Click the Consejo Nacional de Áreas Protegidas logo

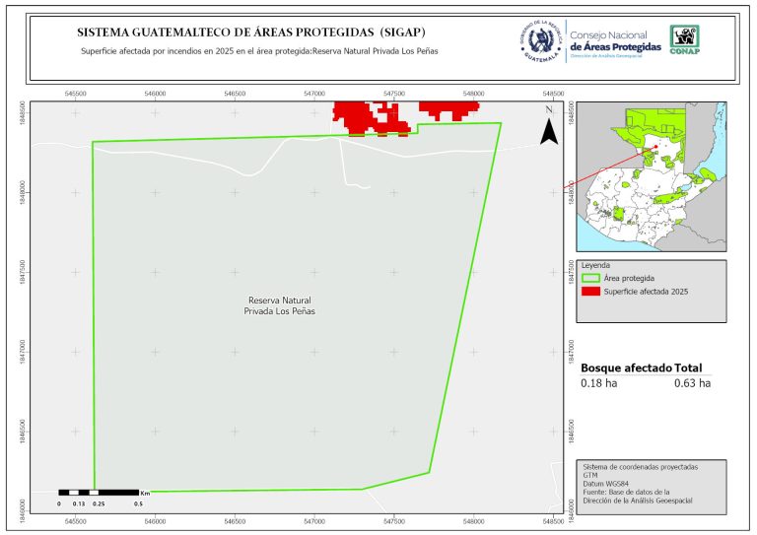pyautogui.click(x=616, y=42)
